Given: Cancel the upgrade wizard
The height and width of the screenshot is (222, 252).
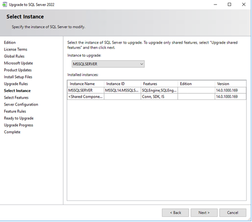Looking at the screenshot, I should (x=233, y=213).
